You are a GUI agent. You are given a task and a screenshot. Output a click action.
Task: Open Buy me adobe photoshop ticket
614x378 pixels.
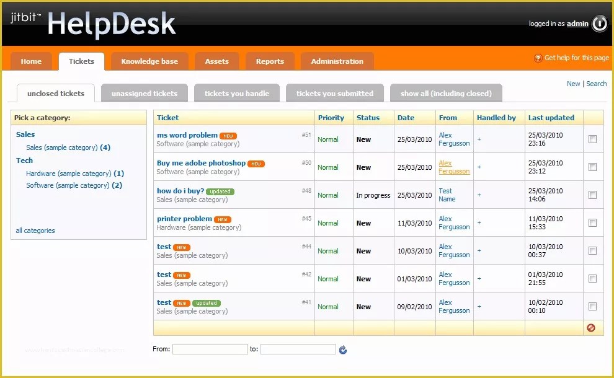click(202, 163)
